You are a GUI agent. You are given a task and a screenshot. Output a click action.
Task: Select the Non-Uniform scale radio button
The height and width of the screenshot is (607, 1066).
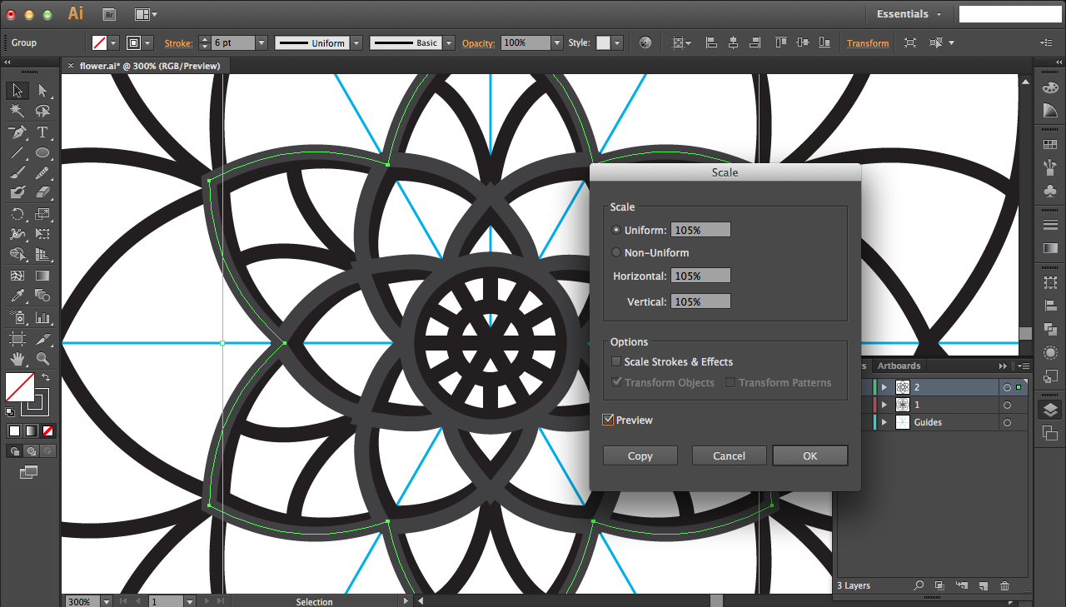pos(616,252)
